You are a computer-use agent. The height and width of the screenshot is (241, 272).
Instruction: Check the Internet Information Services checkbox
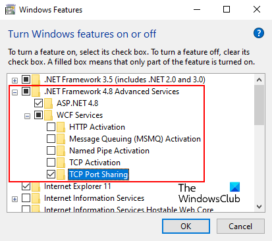[x=26, y=198]
